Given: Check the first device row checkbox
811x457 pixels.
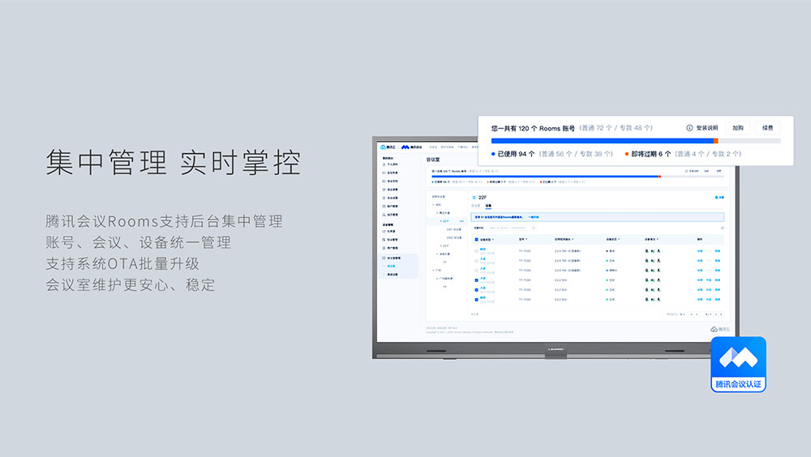Looking at the screenshot, I should (476, 251).
